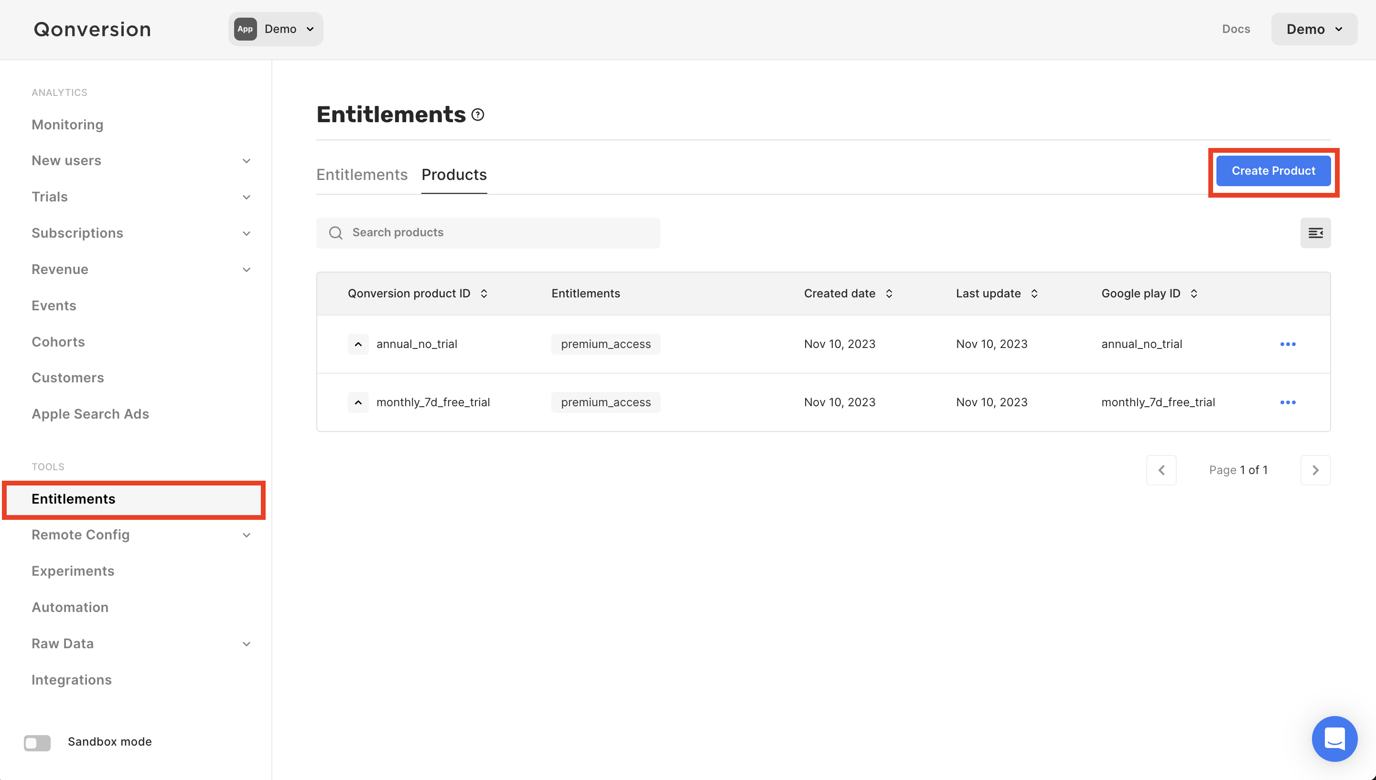1376x780 pixels.
Task: Collapse the annual_no_trial row
Action: coord(358,344)
